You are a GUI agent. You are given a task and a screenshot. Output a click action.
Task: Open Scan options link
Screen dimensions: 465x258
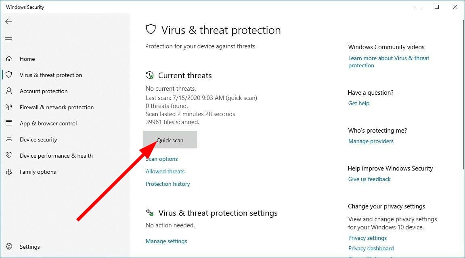coord(161,159)
